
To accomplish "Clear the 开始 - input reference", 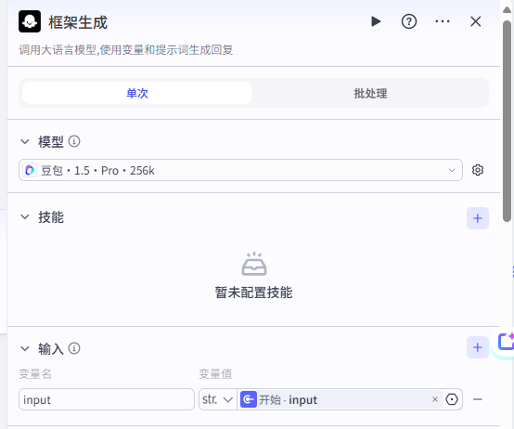I will 435,399.
